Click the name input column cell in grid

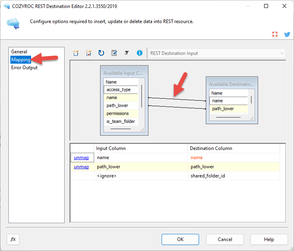(141, 158)
